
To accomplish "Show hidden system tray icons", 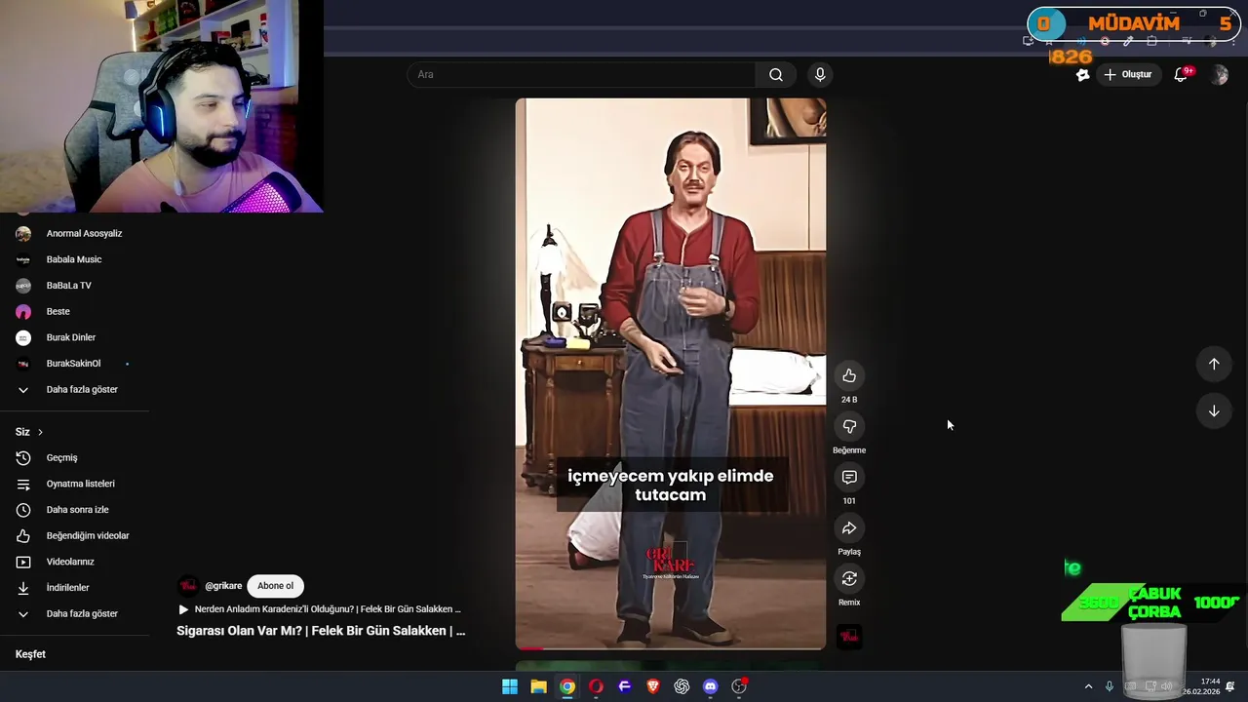I will click(1088, 686).
